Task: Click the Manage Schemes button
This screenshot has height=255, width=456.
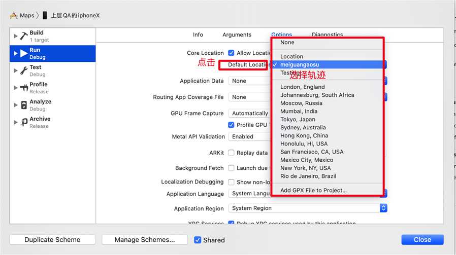Action: 145,240
